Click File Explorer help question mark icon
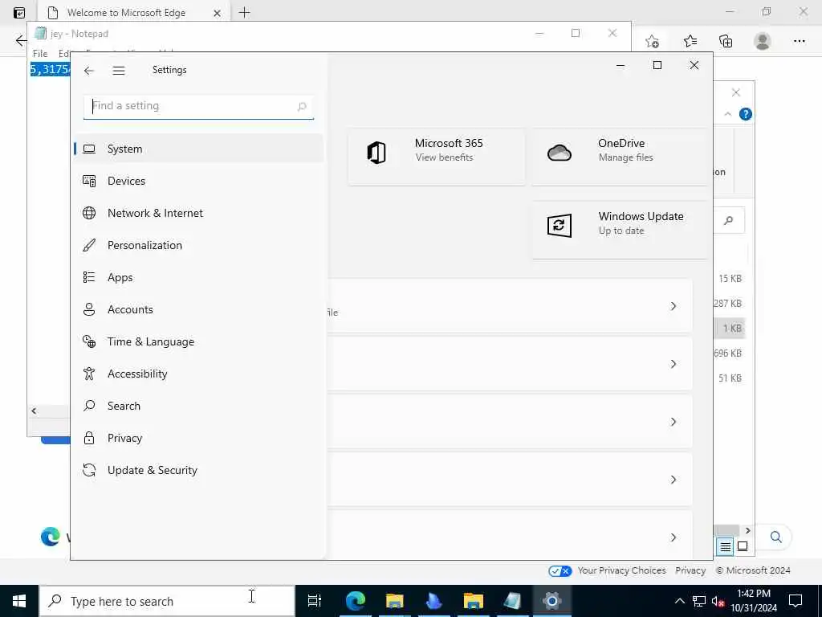Image resolution: width=822 pixels, height=617 pixels. 746,114
